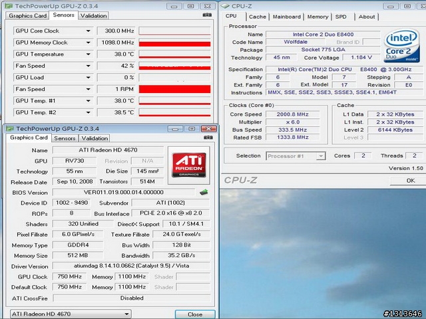The width and height of the screenshot is (426, 319).
Task: Open the Fan Speed percent sensor dropdown
Action: (88, 66)
